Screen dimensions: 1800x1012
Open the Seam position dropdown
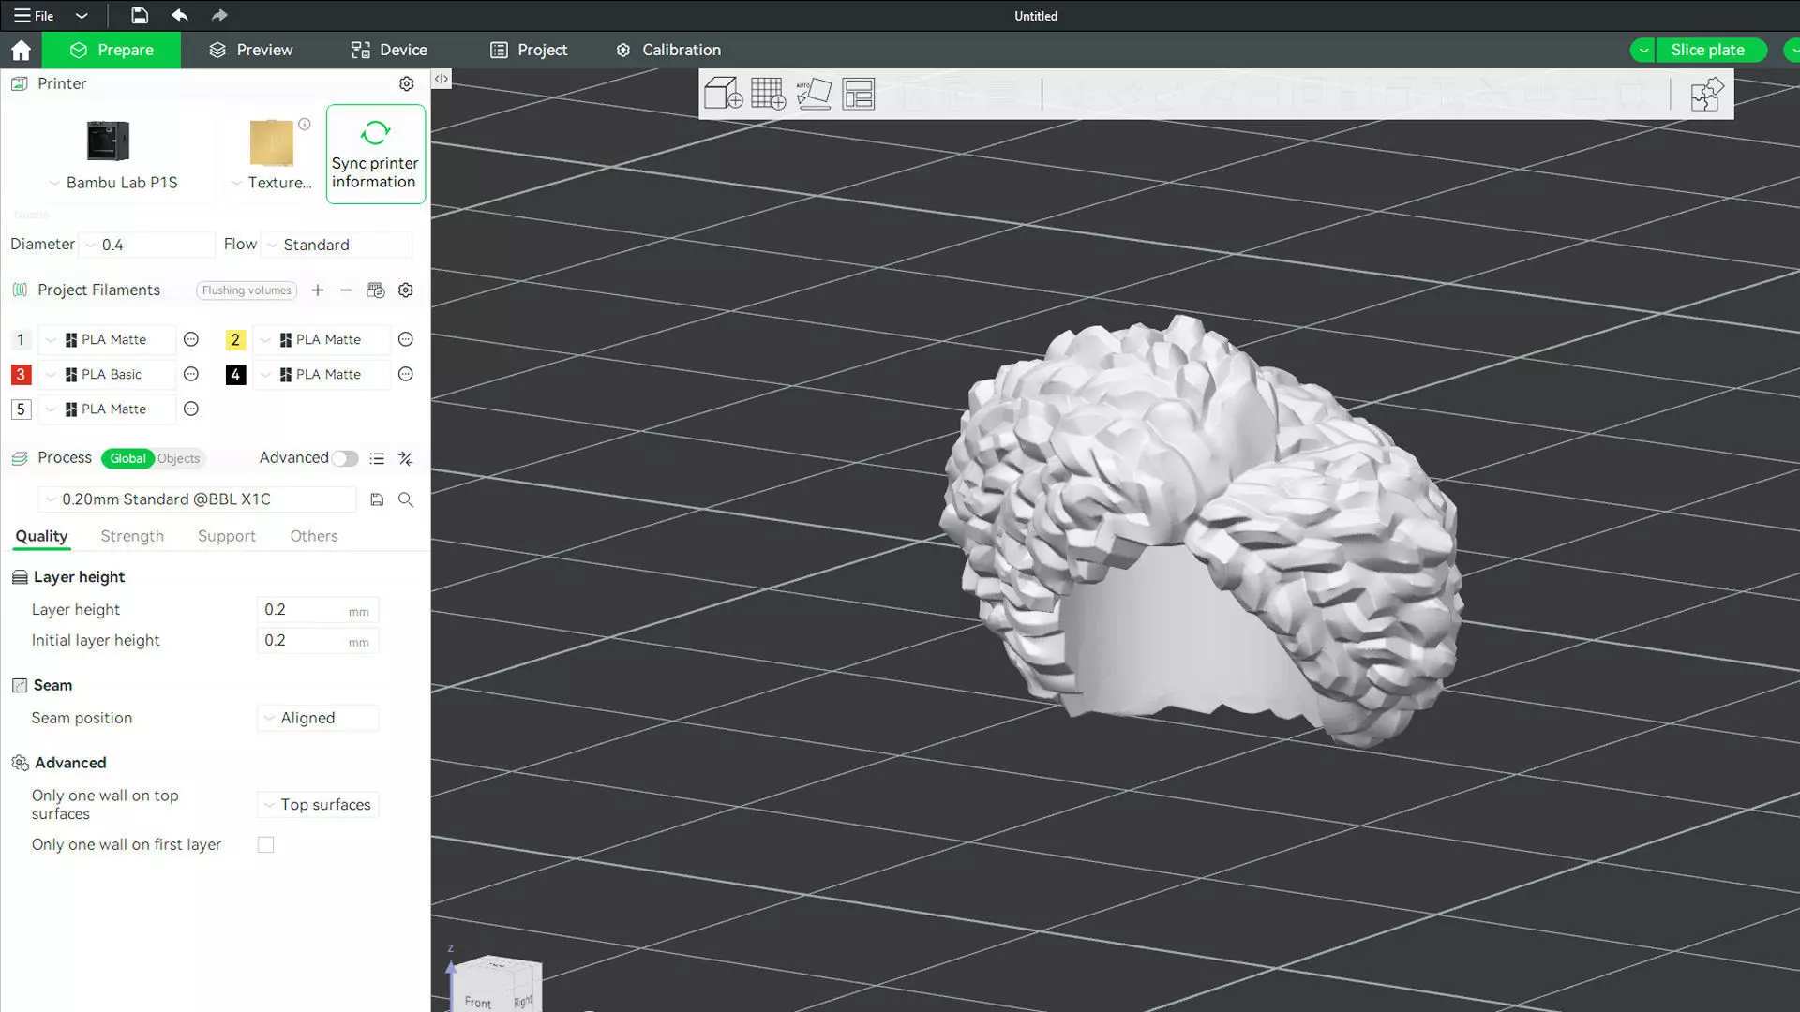point(319,718)
